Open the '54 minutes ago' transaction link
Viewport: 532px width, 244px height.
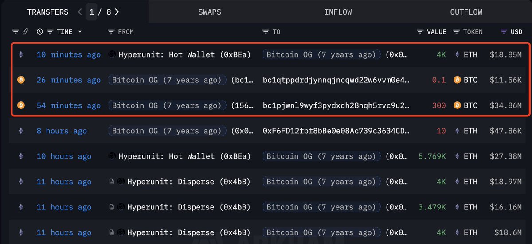69,105
